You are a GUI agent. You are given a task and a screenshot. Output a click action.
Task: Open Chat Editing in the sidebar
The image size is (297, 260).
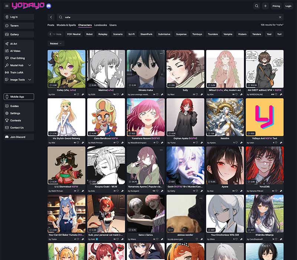pos(19,58)
